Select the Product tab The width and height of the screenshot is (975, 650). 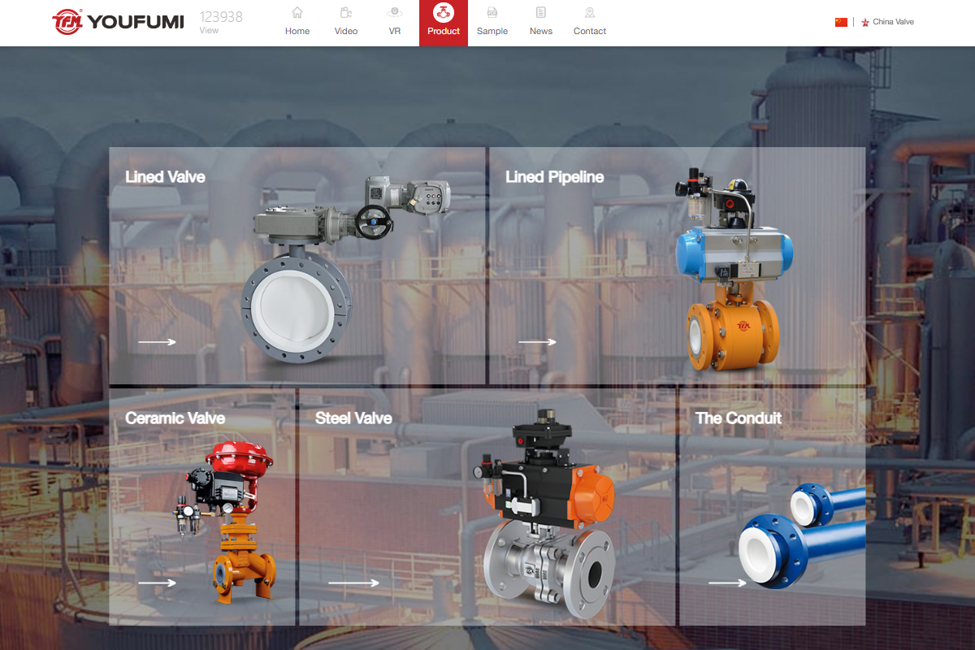pyautogui.click(x=444, y=23)
